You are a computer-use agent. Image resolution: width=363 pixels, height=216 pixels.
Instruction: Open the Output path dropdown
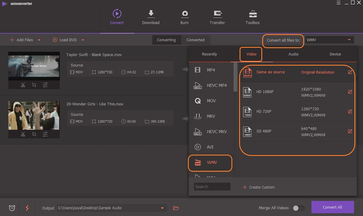pos(162,208)
